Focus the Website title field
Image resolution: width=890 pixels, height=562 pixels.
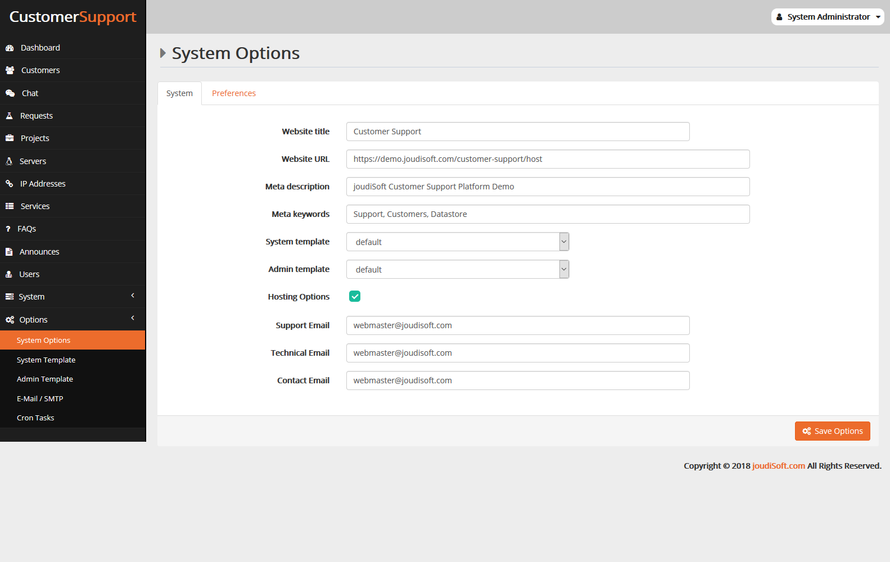pyautogui.click(x=518, y=132)
